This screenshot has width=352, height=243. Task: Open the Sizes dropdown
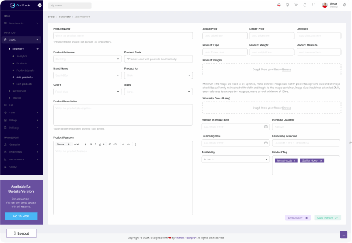(159, 92)
